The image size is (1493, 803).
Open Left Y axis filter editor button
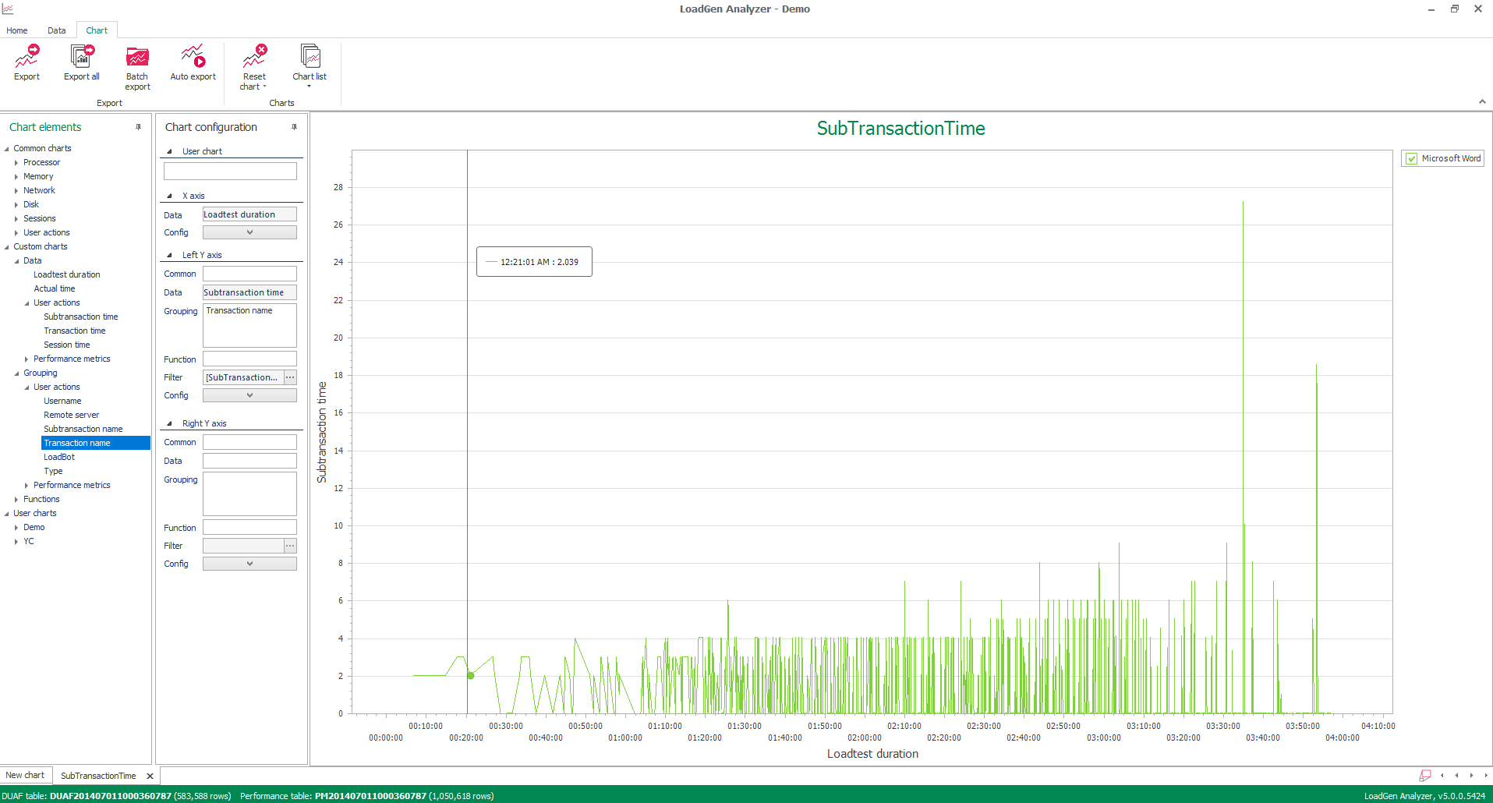290,377
